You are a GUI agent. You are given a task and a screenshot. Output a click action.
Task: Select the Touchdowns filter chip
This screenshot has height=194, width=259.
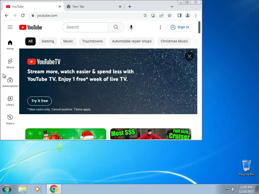click(93, 41)
